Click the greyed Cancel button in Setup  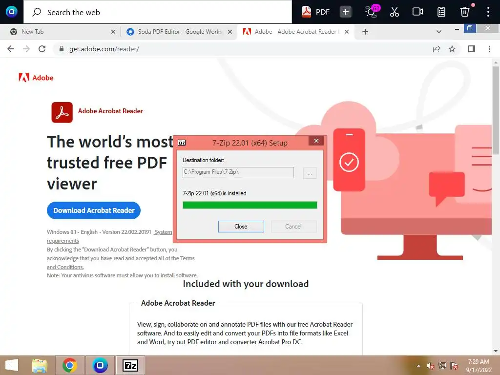click(x=293, y=227)
